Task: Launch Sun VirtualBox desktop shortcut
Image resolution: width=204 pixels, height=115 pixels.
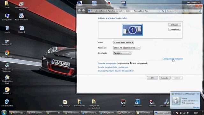Action: 7,103
